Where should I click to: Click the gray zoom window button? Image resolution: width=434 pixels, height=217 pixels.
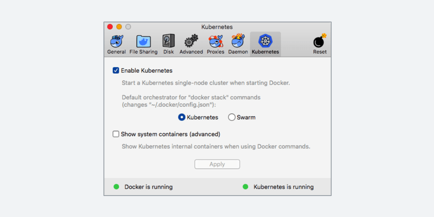pos(129,27)
